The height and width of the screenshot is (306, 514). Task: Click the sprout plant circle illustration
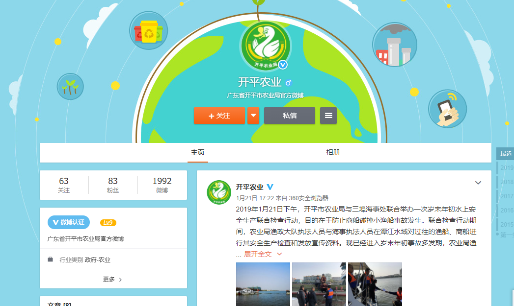(70, 86)
